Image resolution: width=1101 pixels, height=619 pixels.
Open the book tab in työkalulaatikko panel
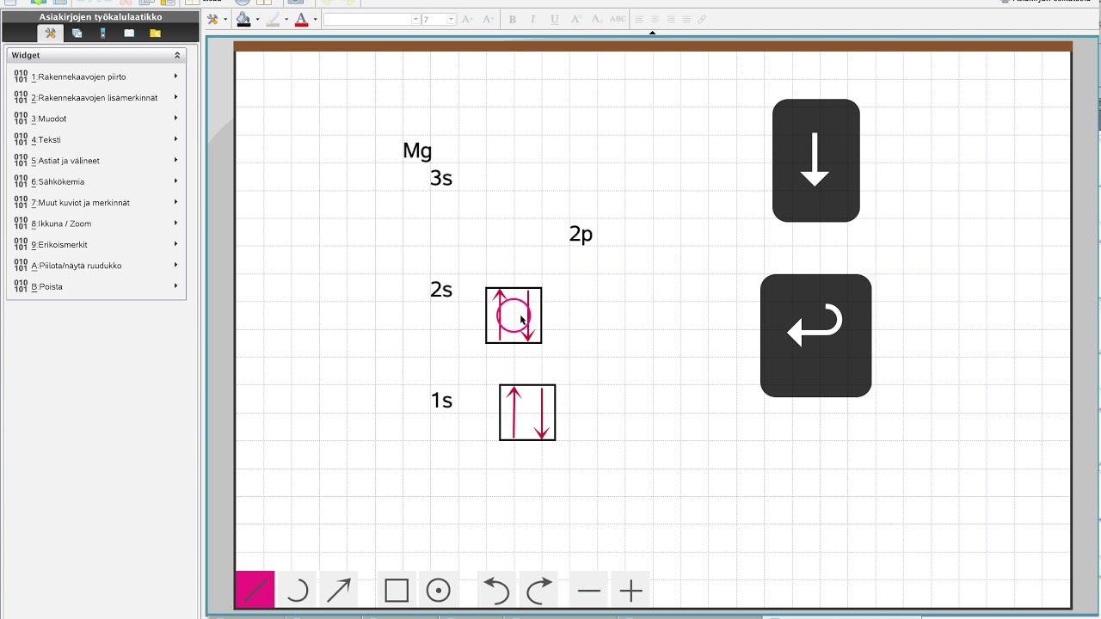(129, 34)
